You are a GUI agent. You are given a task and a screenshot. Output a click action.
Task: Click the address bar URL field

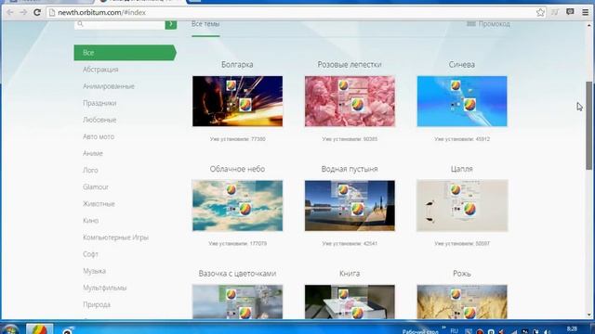coord(291,12)
